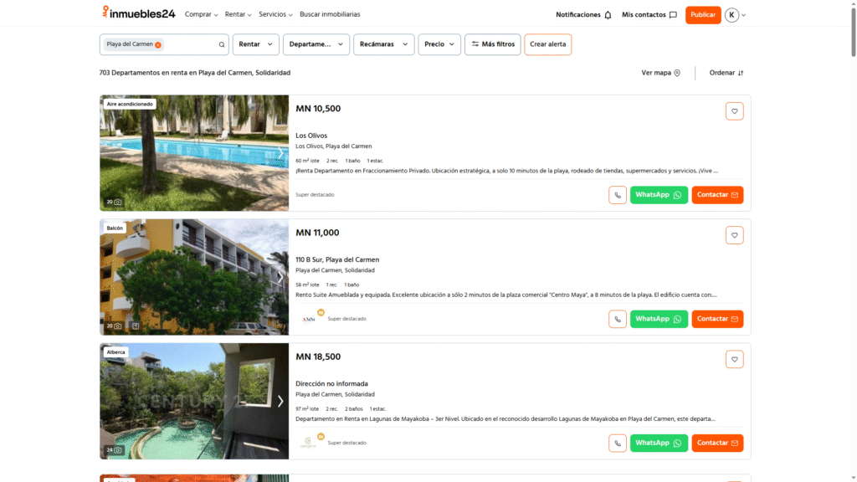Save the MN 11,000 listing to favorites

pos(734,235)
